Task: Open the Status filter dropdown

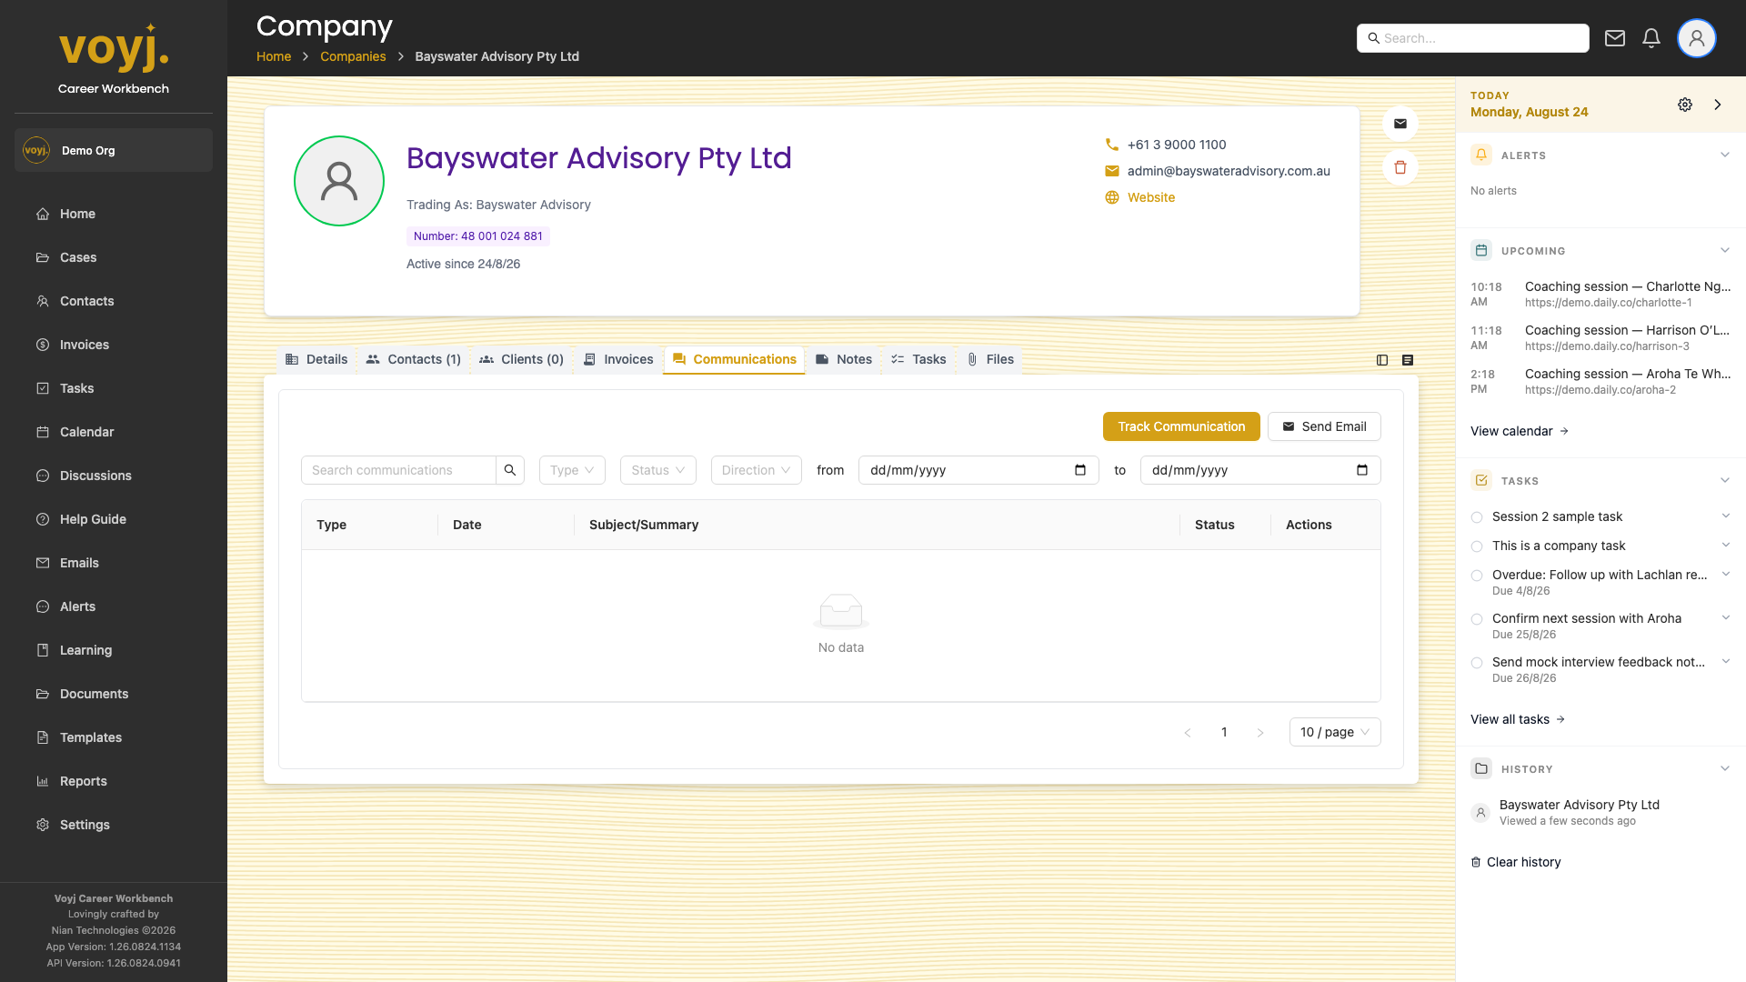Action: (x=658, y=470)
